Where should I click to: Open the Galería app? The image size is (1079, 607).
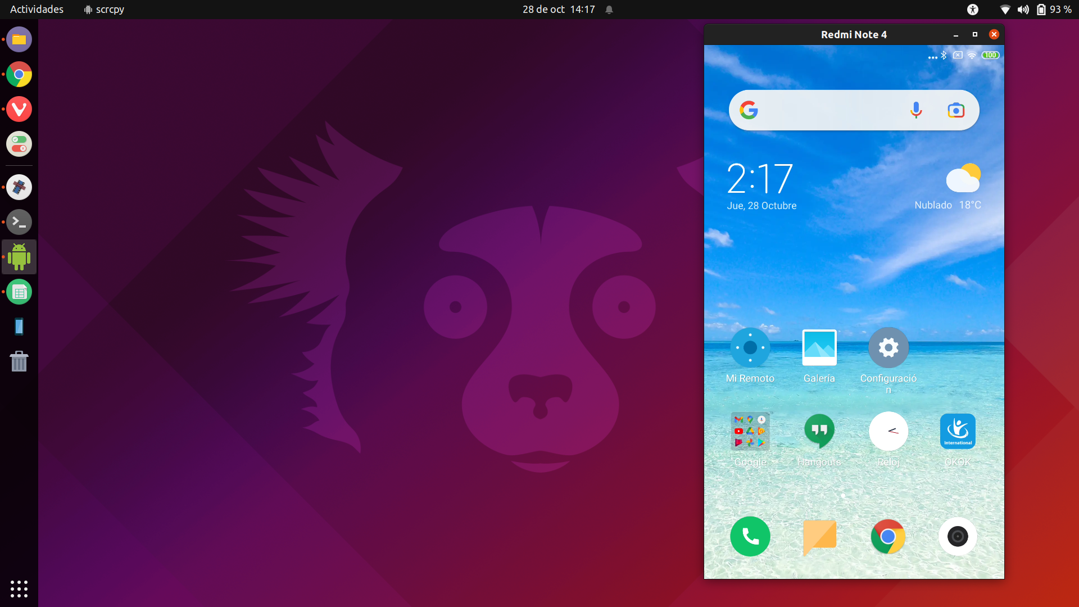click(819, 348)
